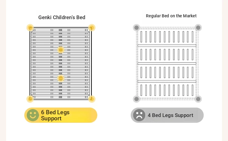
Task: Click the gray sad face icon
Action: [139, 115]
